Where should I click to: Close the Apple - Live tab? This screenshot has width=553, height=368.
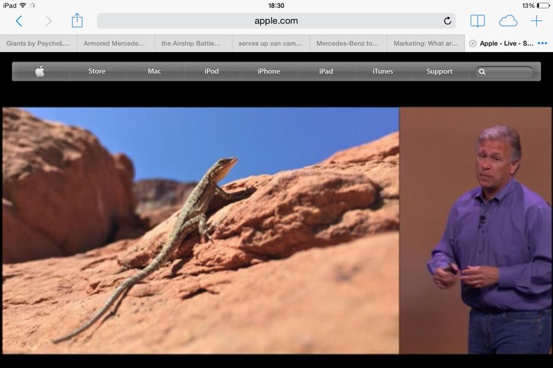click(472, 43)
